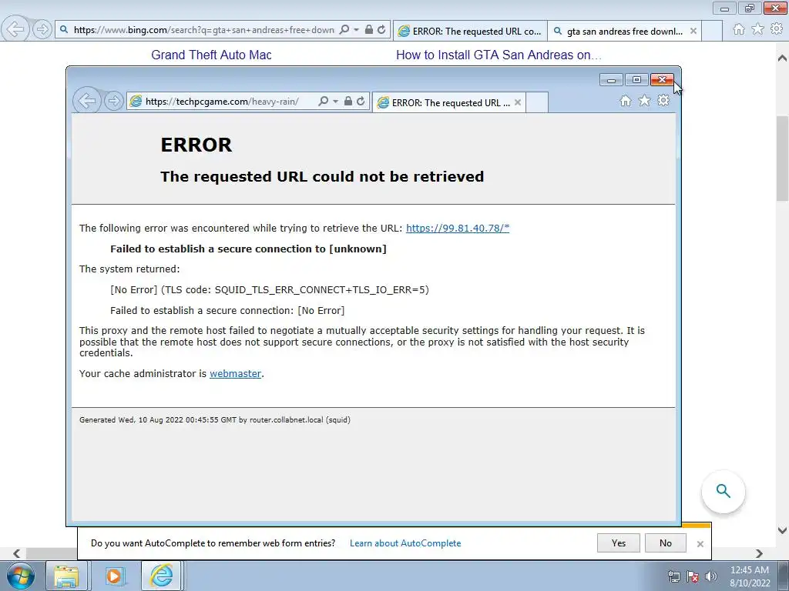The width and height of the screenshot is (789, 591).
Task: Click Show desktop button at taskbar end
Action: point(784,576)
